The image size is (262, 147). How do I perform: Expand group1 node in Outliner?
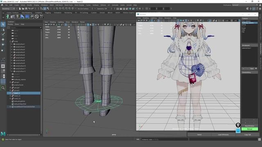[x=10, y=82]
